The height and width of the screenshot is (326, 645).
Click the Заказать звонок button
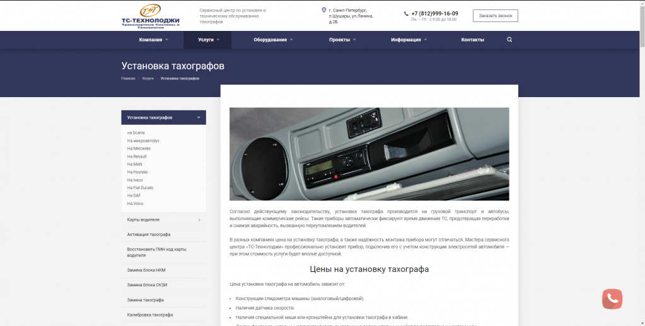point(496,16)
